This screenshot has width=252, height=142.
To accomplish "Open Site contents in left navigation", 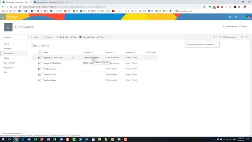I will [9, 63].
